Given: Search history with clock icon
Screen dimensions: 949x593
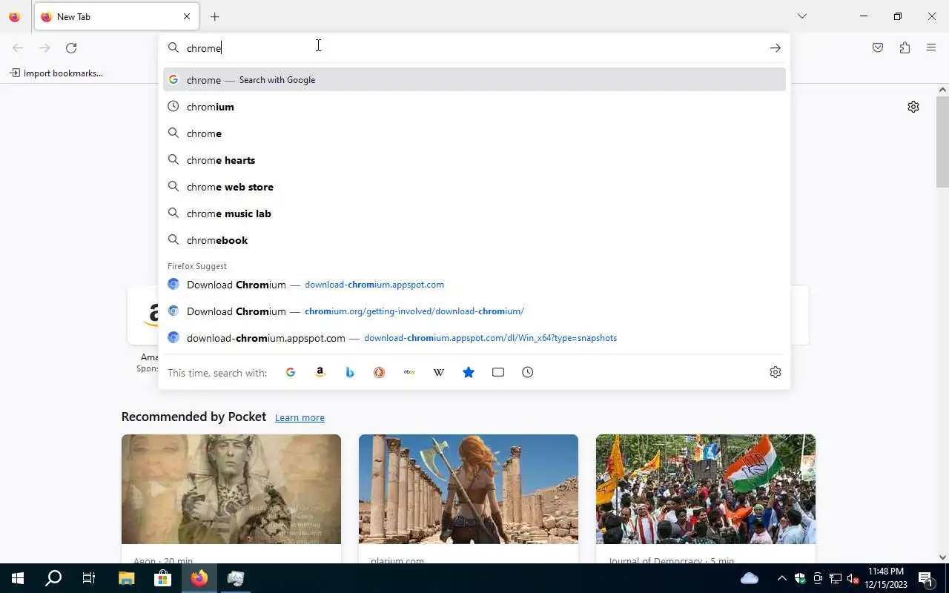Looking at the screenshot, I should click(528, 372).
